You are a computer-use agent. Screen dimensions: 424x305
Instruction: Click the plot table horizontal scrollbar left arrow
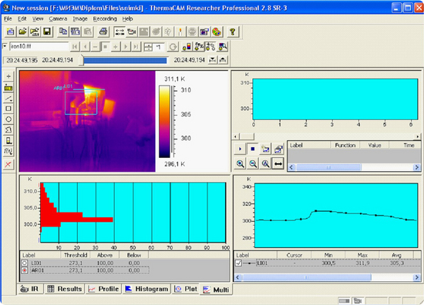[291, 167]
